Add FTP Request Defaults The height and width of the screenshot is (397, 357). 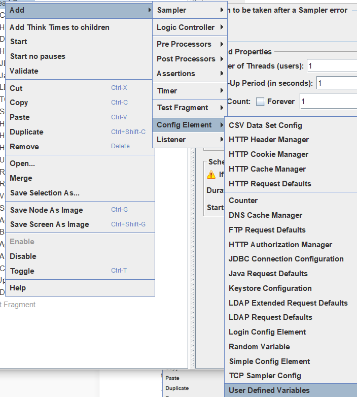[x=291, y=230]
